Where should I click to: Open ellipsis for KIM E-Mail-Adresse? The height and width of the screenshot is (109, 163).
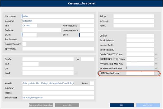pos(156,73)
